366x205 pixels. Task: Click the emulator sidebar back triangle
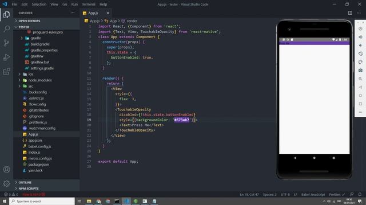pyautogui.click(x=360, y=87)
